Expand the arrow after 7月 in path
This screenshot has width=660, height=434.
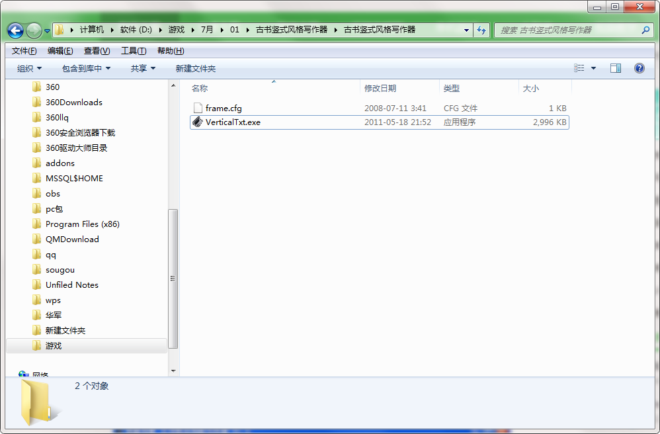point(222,30)
